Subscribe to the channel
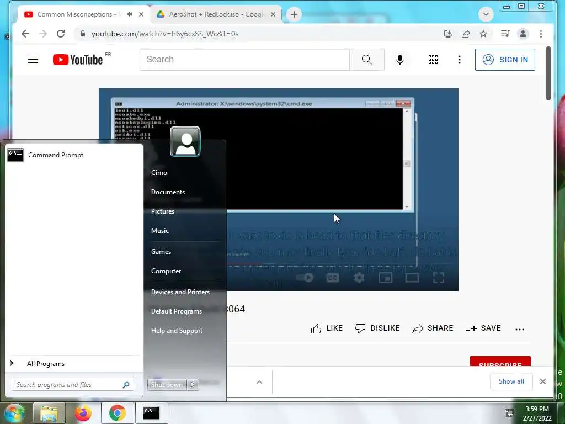Image resolution: width=565 pixels, height=424 pixels. click(500, 362)
